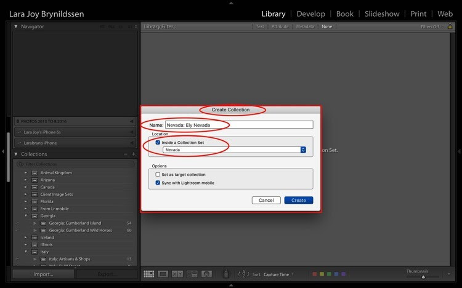Apply the yellow color label

tap(322, 274)
